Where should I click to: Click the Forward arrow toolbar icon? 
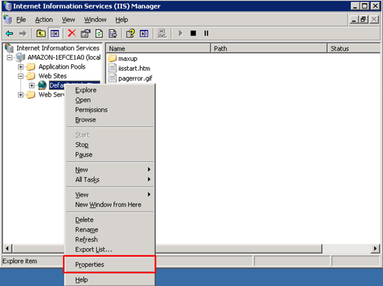(x=23, y=33)
